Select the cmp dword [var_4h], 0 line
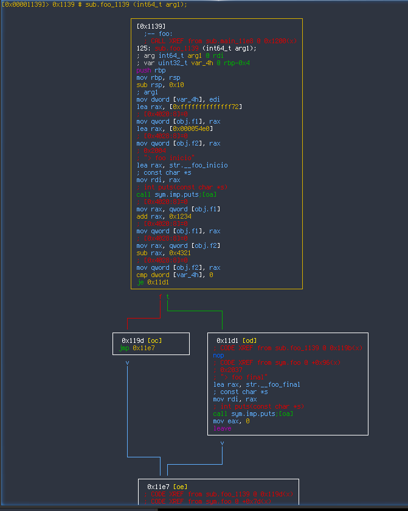The height and width of the screenshot is (511, 408). coord(176,275)
